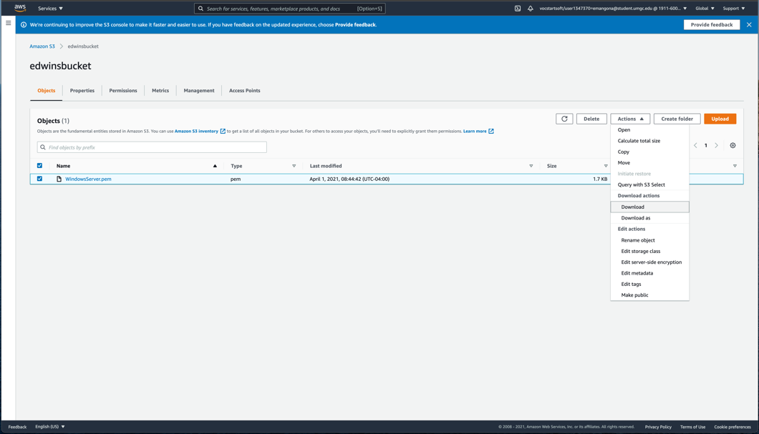Switch to the Access Points tab
Image resolution: width=759 pixels, height=434 pixels.
click(244, 91)
